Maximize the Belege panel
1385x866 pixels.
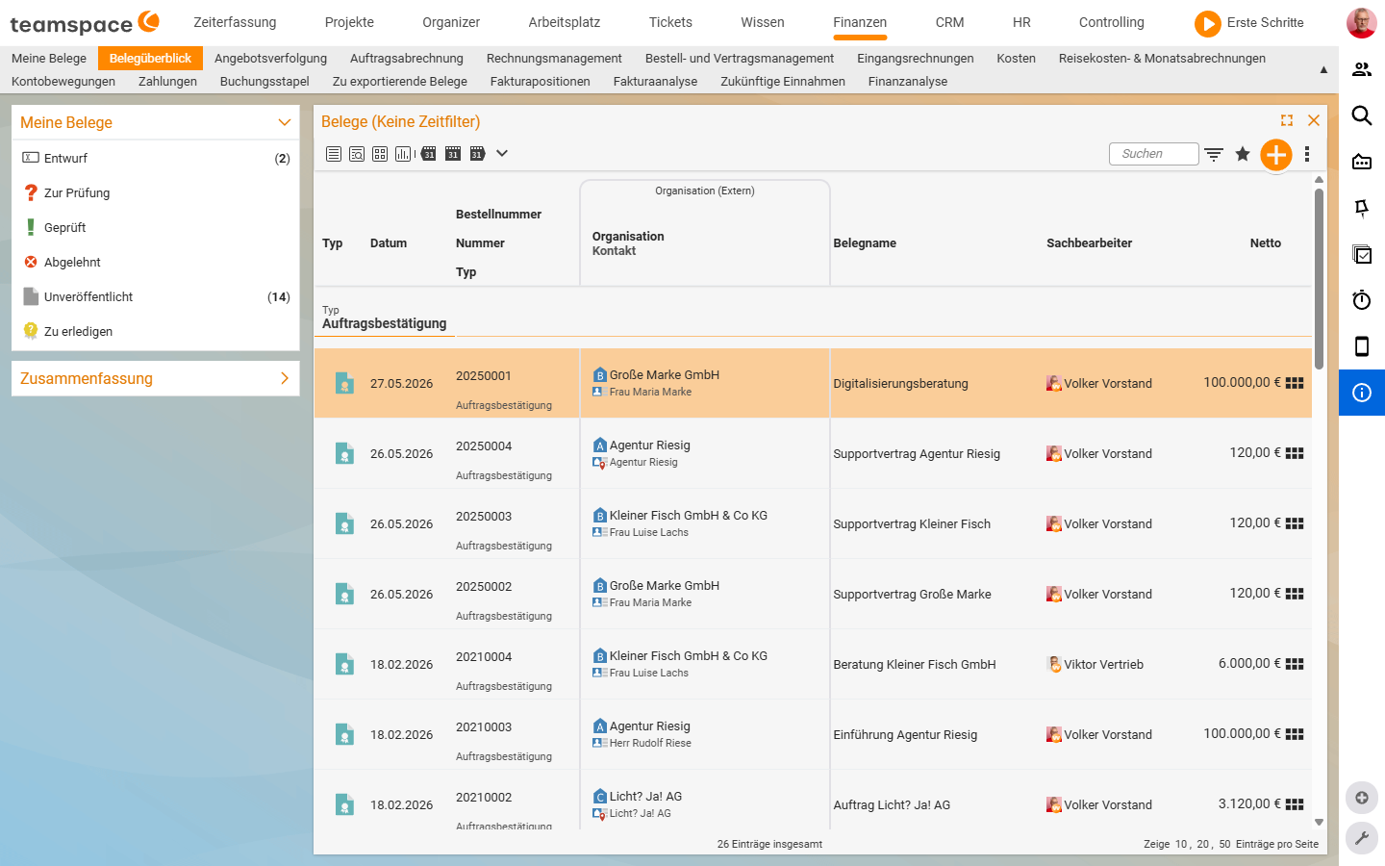point(1287,120)
